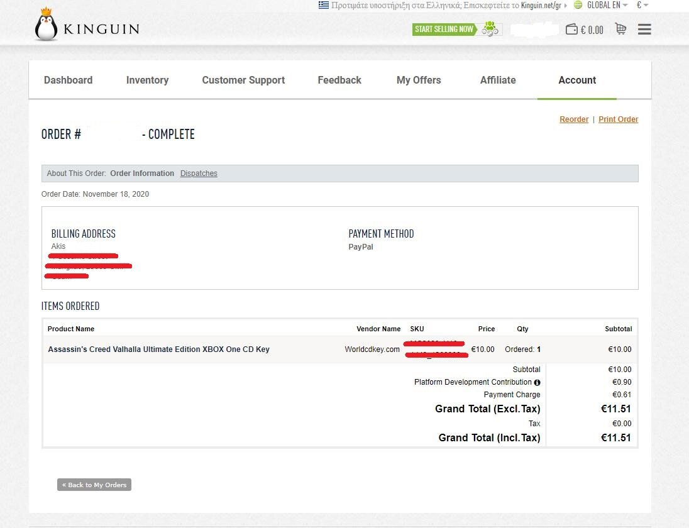
Task: Click the Platform Development Contribution info icon
Action: point(537,383)
